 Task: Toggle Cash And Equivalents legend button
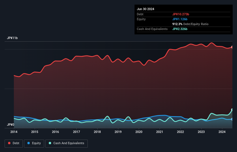coord(66,143)
